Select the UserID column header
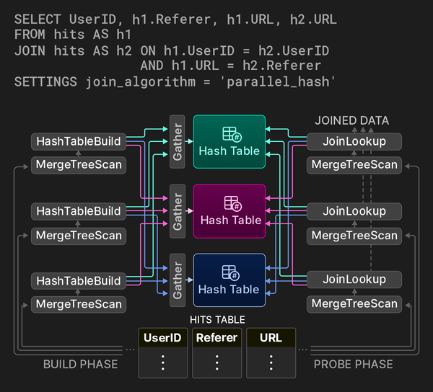 click(162, 337)
